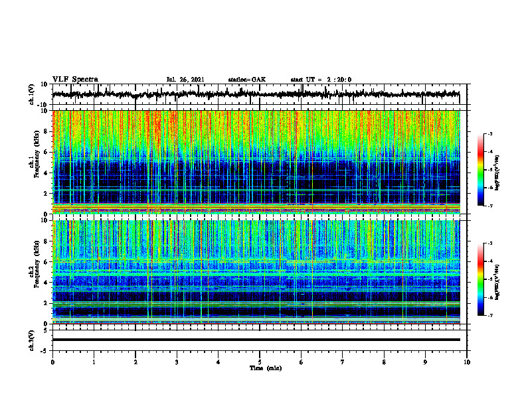Click the "-7" tick on the lower colorbar
This screenshot has width=526, height=406.
coord(489,316)
